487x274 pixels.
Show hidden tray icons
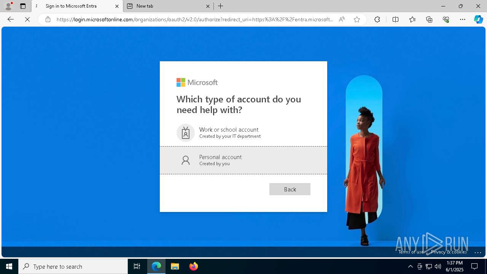410,266
